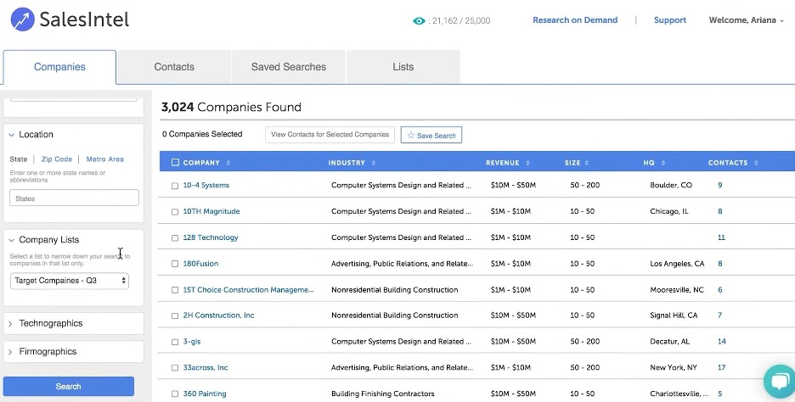The height and width of the screenshot is (402, 795).
Task: Check the 360 Painting row checkbox
Action: tap(175, 394)
